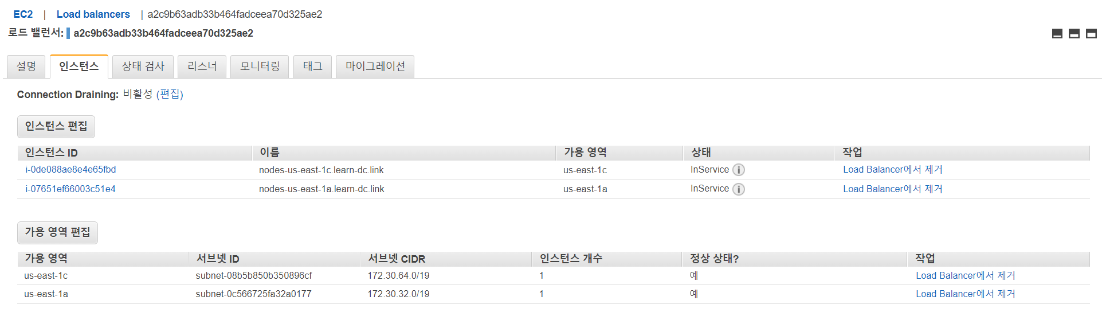Open the 상태 검사 tab
Viewport: 1102px width, 312px height.
[x=143, y=67]
